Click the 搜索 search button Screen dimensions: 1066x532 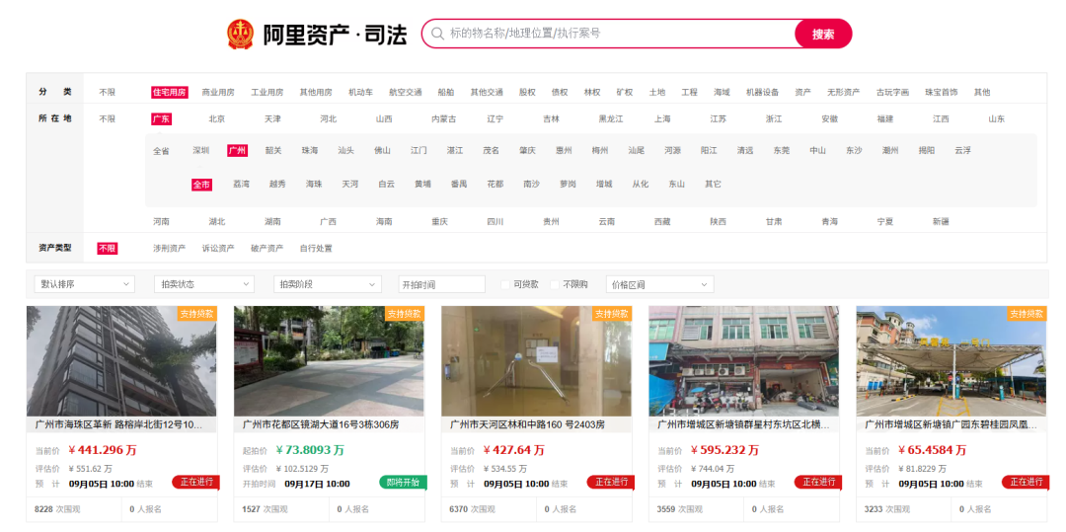click(x=822, y=34)
